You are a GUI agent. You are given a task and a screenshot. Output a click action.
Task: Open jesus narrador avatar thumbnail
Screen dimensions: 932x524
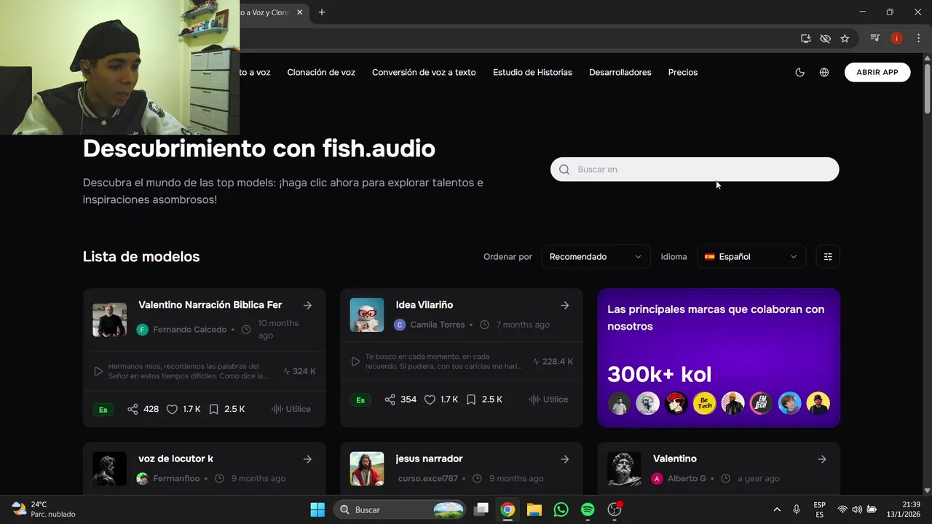tap(366, 469)
